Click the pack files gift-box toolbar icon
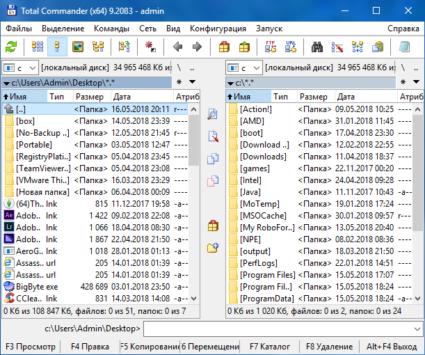Viewport: 425px width, 355px height. [224, 47]
